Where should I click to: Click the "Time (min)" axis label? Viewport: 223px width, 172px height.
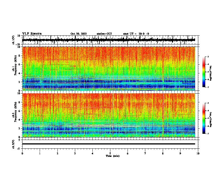click(x=113, y=156)
